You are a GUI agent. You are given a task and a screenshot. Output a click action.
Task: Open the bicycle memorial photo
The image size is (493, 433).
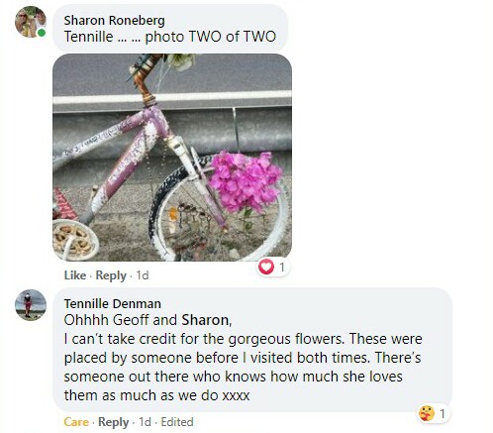point(172,158)
